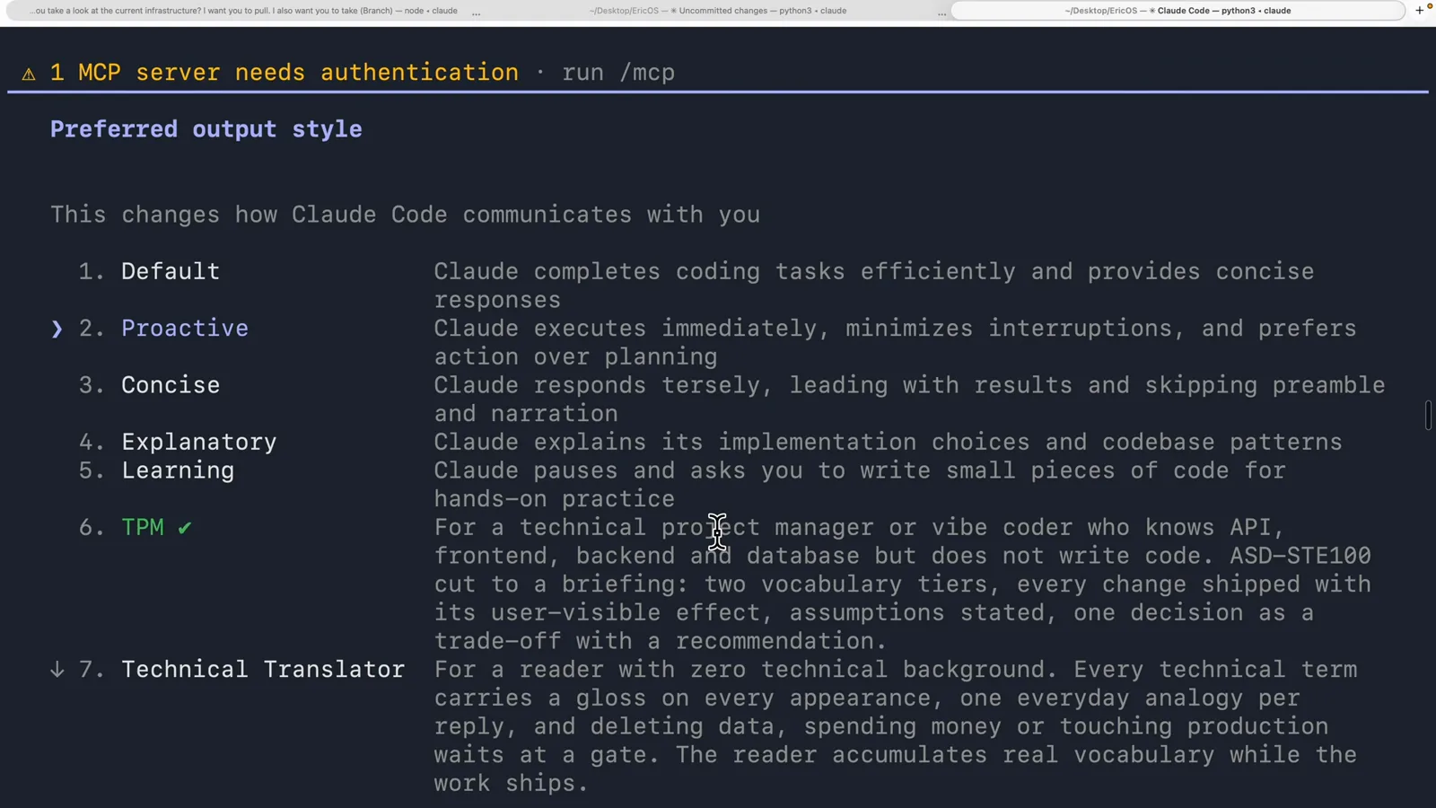Image resolution: width=1436 pixels, height=808 pixels.
Task: Click the green checkmark beside TPM
Action: click(184, 528)
